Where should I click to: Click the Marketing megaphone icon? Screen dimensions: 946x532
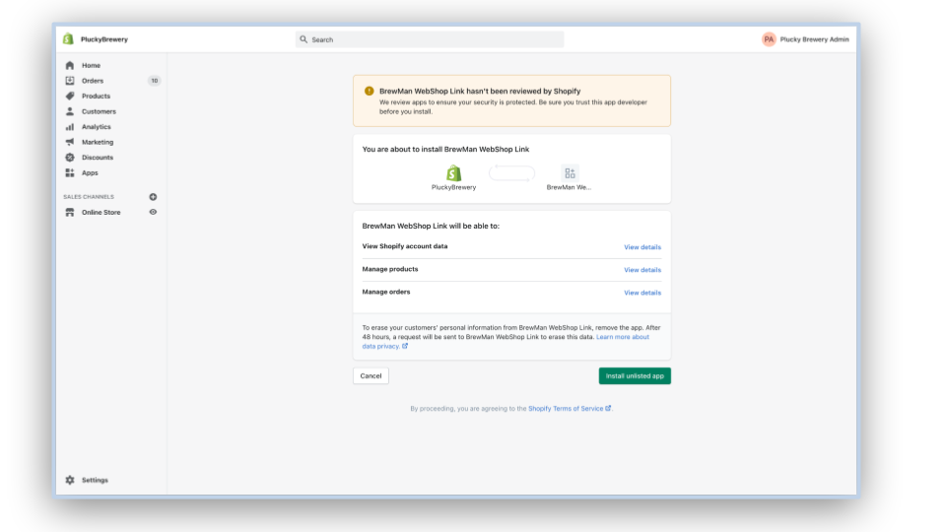point(70,142)
